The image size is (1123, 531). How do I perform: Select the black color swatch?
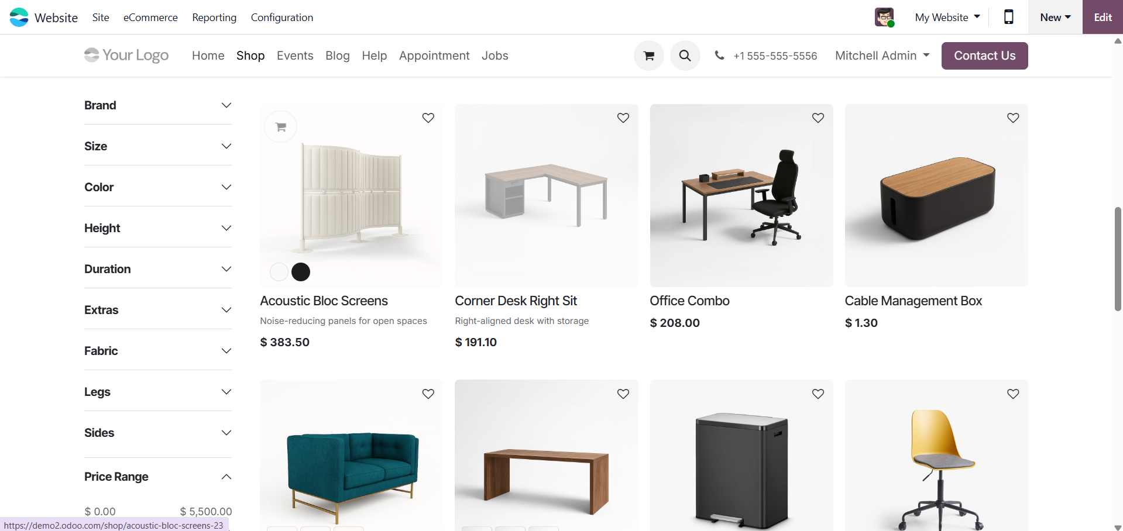click(x=301, y=272)
